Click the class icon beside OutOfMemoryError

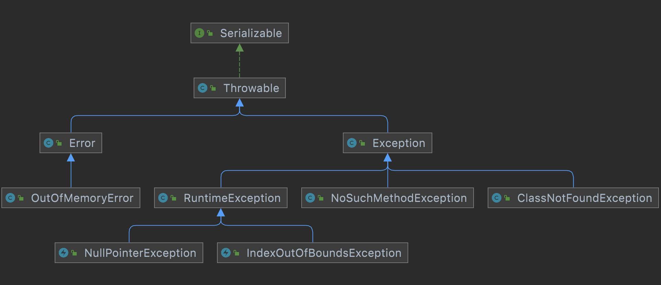(x=10, y=198)
